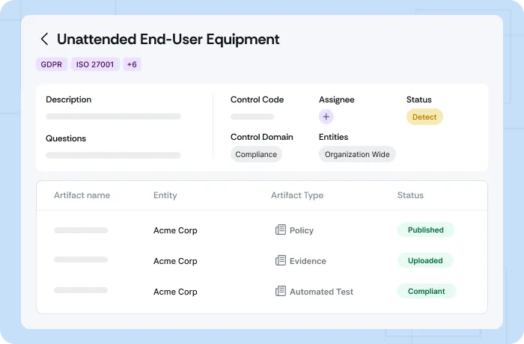Open the Detect status dropdown
This screenshot has width=524, height=344.
pos(424,117)
